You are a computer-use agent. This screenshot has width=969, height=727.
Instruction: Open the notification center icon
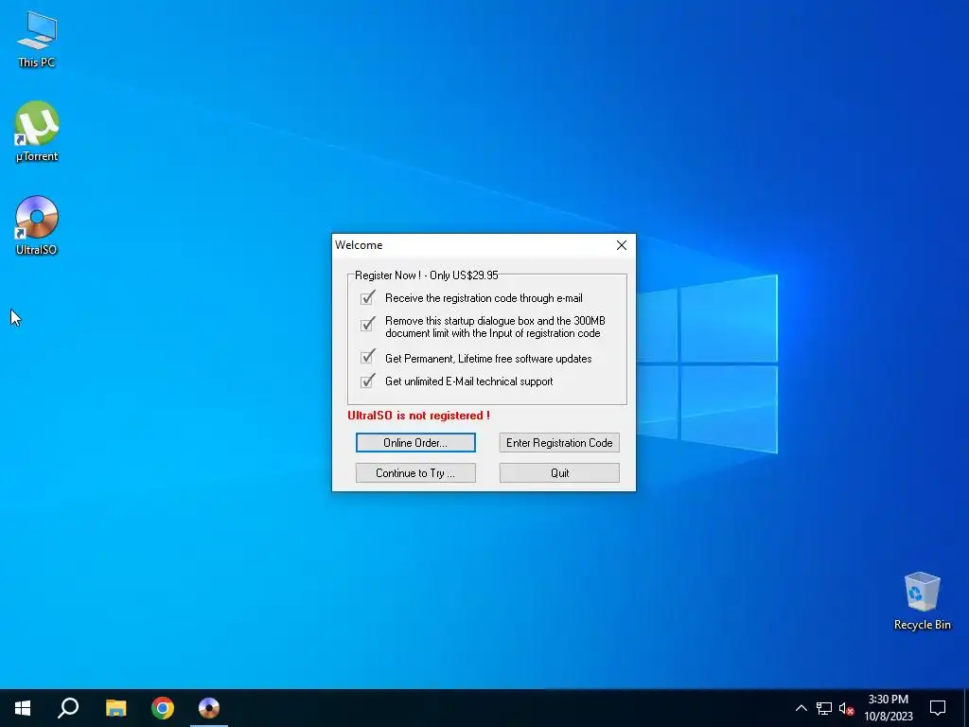[x=938, y=708]
